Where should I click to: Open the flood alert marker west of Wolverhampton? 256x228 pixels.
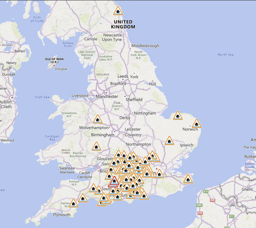tap(97, 119)
